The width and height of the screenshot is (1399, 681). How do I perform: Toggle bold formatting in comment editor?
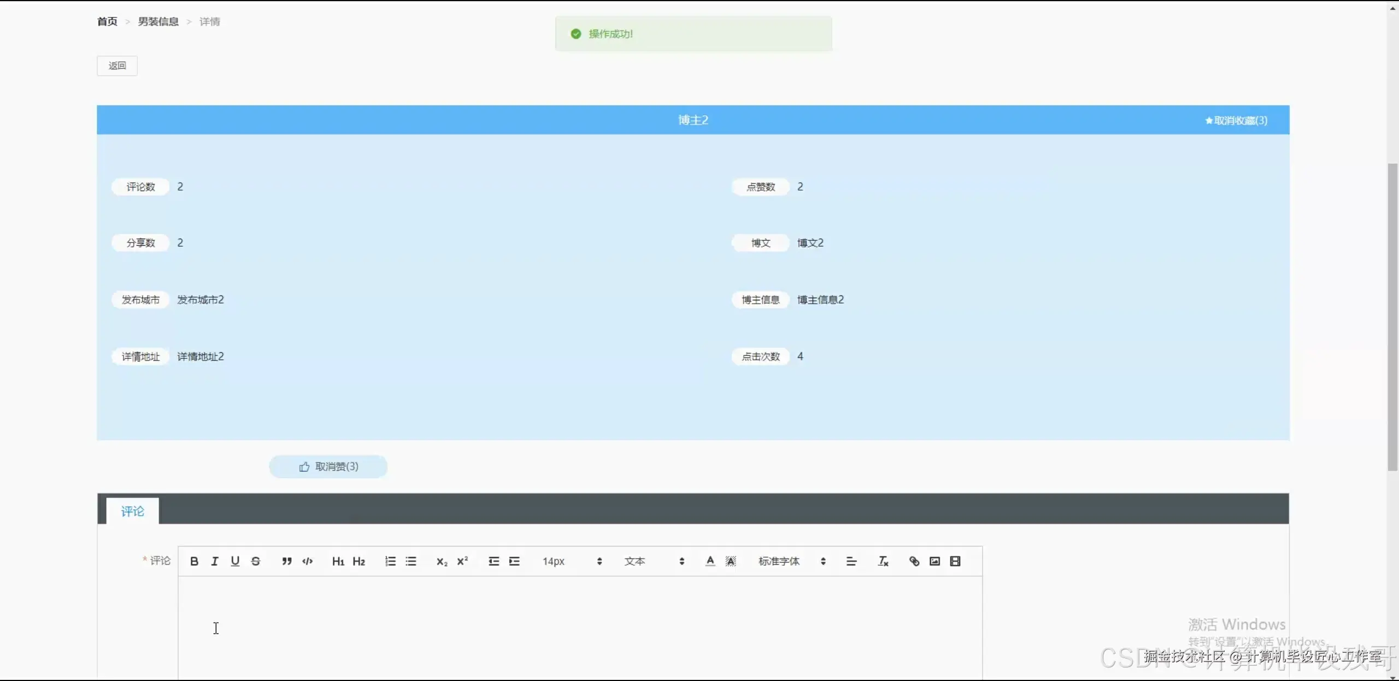coord(194,561)
